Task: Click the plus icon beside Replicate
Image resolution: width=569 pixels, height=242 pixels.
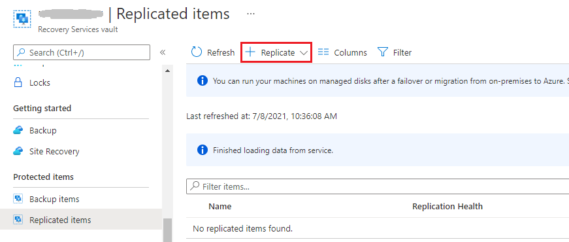Action: tap(250, 52)
